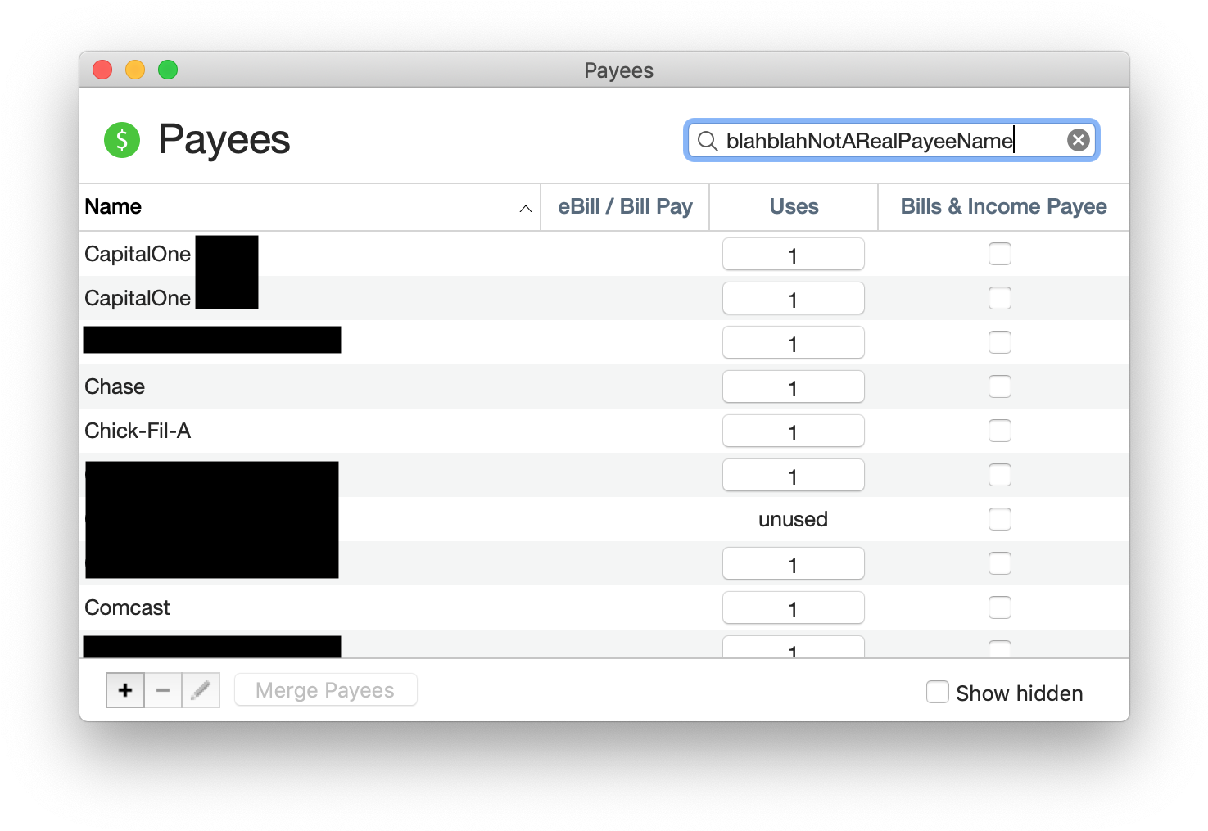
Task: Sort by Bills & Income Payee column
Action: tap(1003, 206)
